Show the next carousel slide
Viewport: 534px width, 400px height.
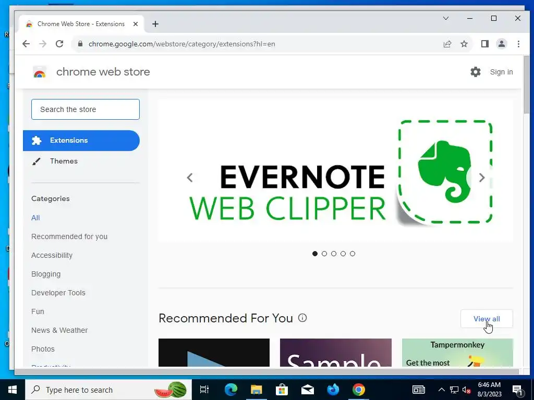click(x=481, y=178)
